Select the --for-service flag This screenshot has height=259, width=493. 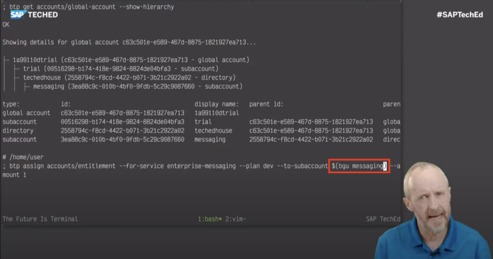tap(141, 166)
